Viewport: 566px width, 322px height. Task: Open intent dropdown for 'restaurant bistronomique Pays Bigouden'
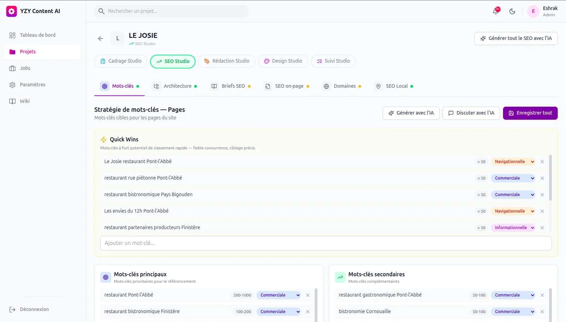coord(513,195)
